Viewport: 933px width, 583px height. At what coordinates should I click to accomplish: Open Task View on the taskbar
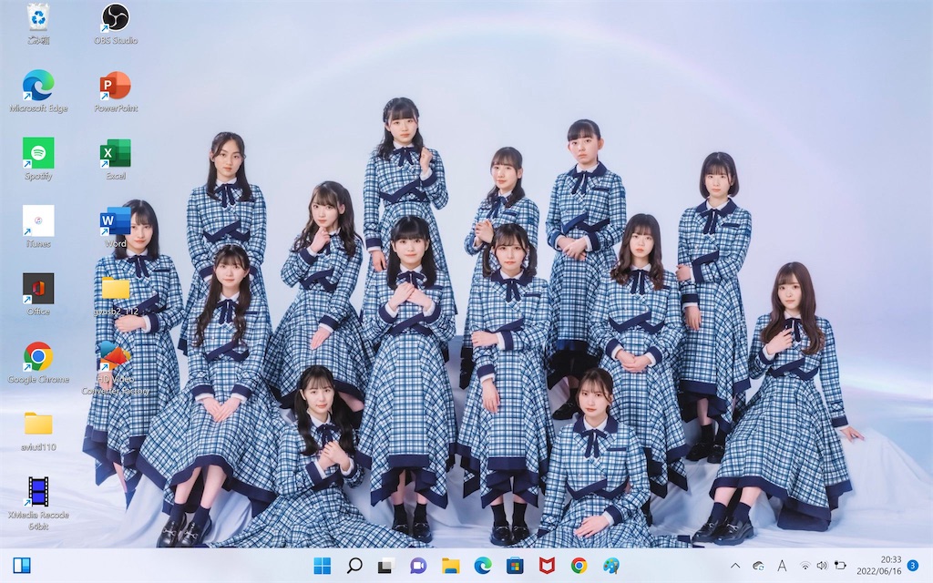(x=386, y=565)
